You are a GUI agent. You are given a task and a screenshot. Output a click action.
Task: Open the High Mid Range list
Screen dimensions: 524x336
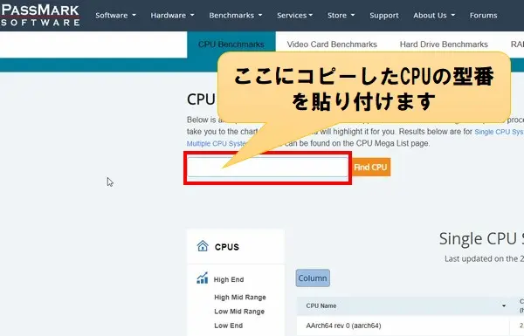coord(240,298)
